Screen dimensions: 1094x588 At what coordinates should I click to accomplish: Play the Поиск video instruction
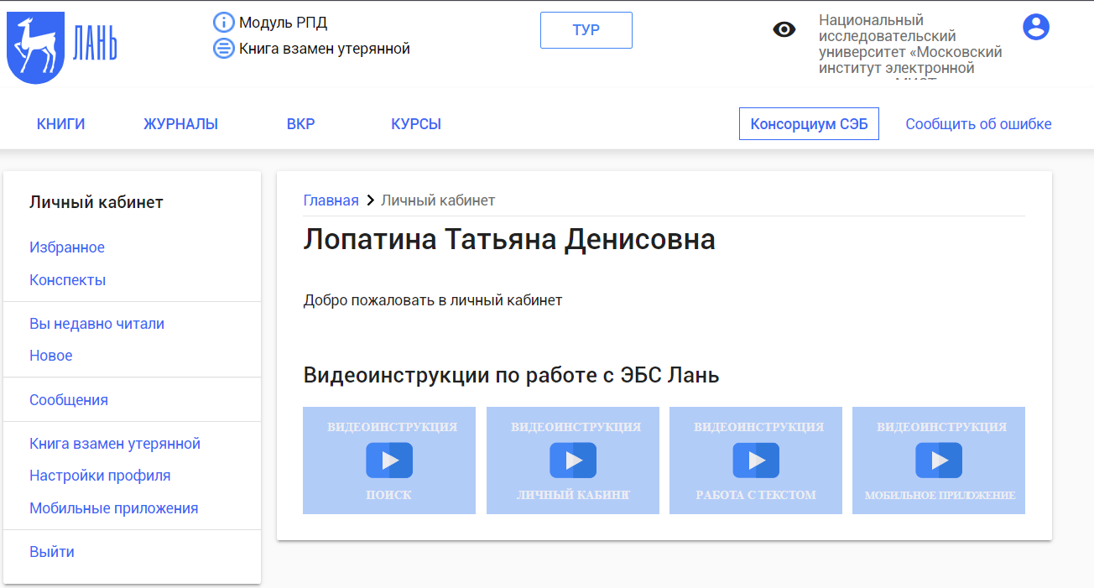click(x=388, y=461)
